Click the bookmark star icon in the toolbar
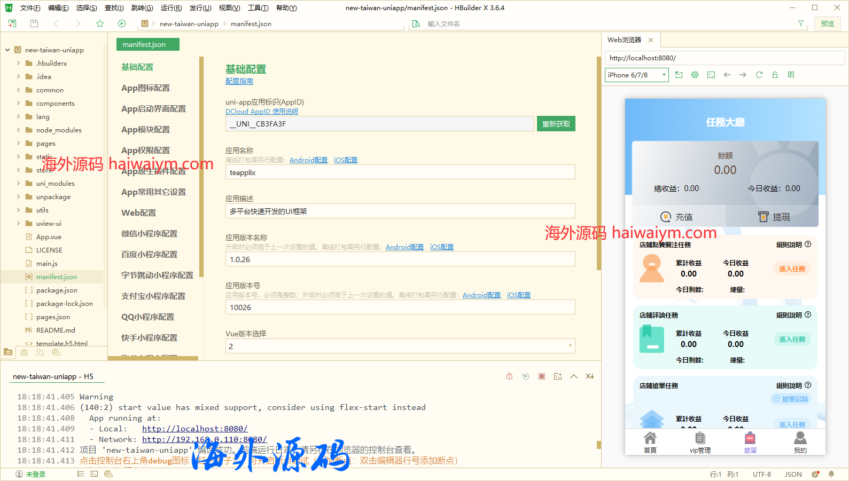This screenshot has width=849, height=481. (x=100, y=23)
